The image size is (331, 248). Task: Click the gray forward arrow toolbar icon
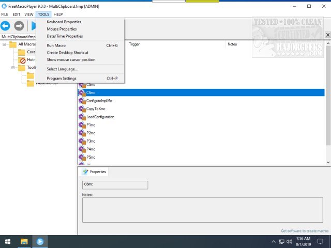pos(19,26)
